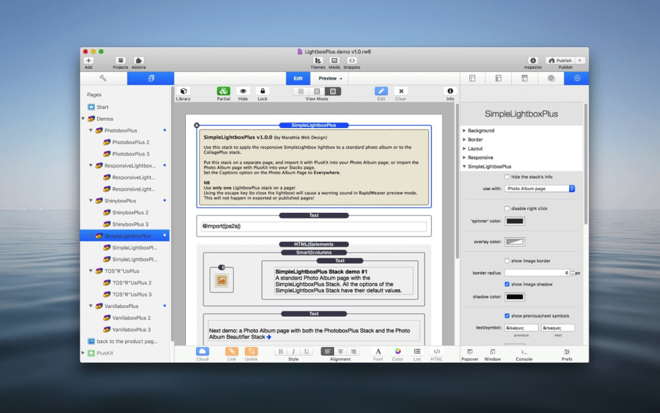
Task: Toggle italic style
Action: (x=294, y=352)
